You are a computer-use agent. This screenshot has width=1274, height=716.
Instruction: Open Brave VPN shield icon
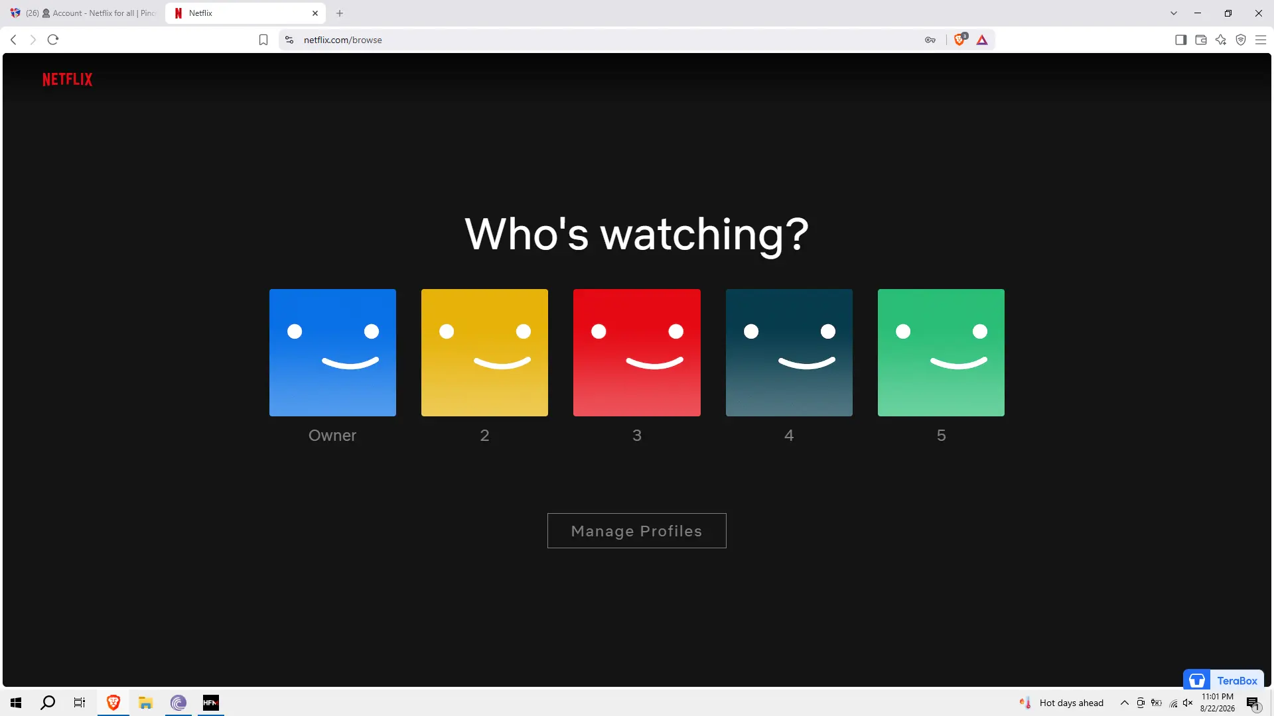coord(1241,40)
